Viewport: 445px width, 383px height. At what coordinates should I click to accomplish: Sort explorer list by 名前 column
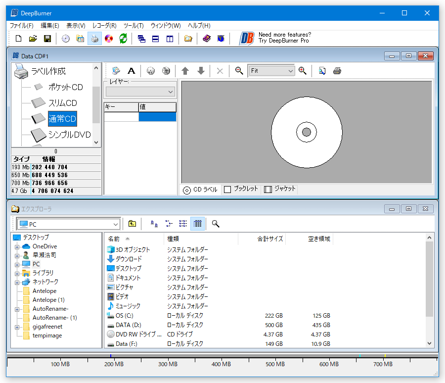pos(134,239)
